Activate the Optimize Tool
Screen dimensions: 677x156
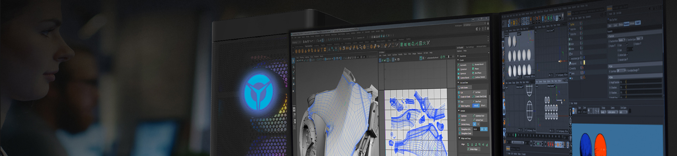tap(480, 116)
